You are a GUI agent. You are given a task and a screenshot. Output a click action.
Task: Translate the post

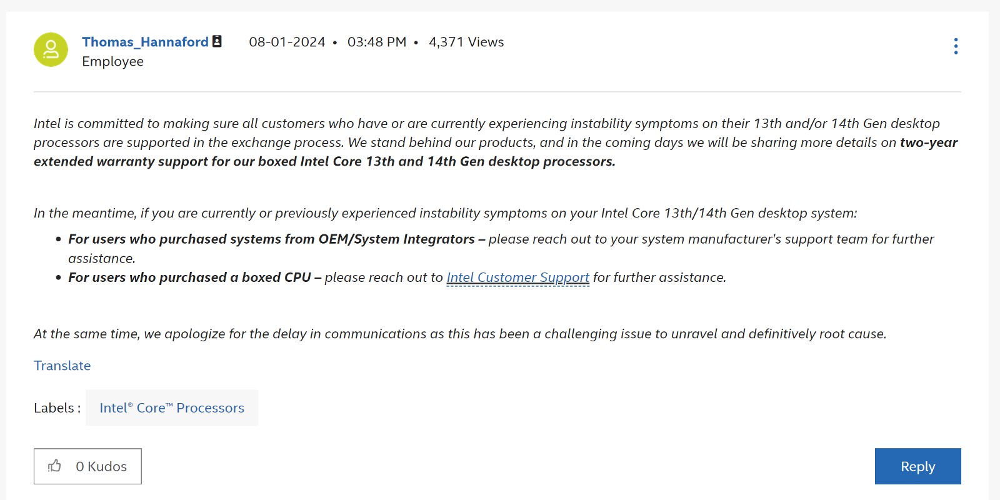(x=62, y=366)
